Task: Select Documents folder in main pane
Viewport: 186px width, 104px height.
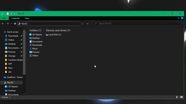Action: click(x=36, y=42)
